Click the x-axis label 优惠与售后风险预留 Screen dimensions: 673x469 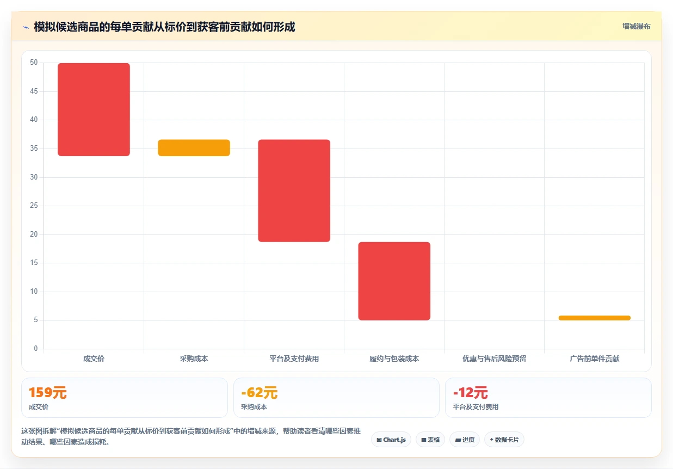point(494,359)
